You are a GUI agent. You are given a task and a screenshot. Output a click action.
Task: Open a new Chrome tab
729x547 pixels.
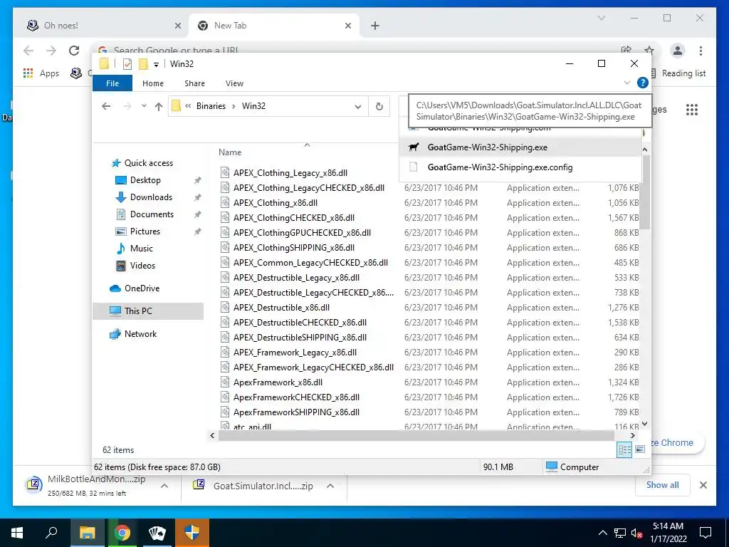[375, 26]
